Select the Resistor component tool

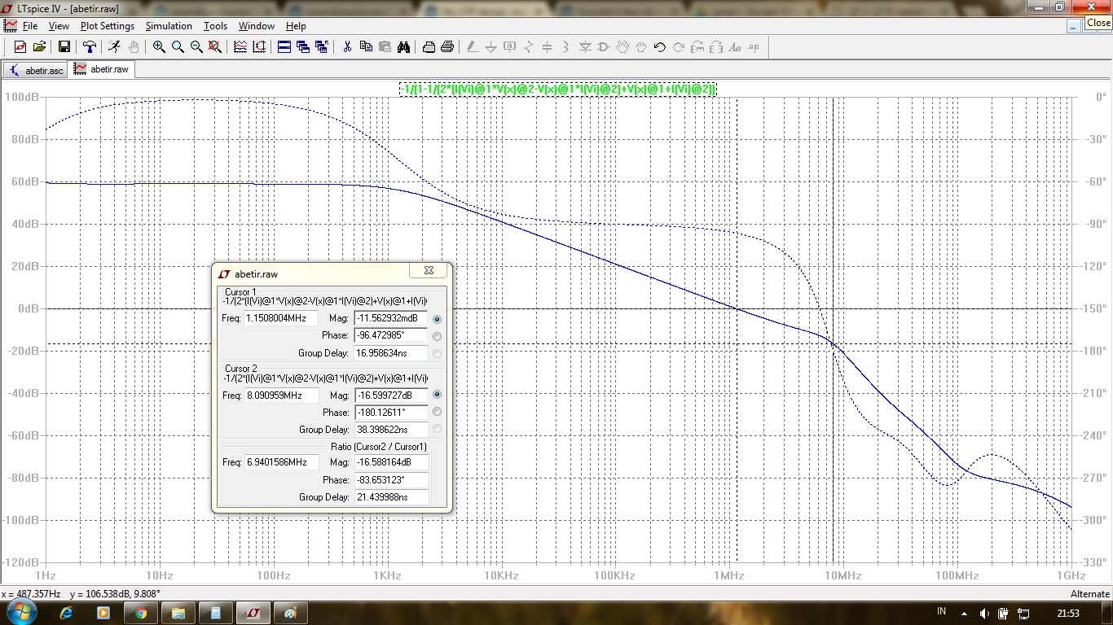tap(529, 47)
